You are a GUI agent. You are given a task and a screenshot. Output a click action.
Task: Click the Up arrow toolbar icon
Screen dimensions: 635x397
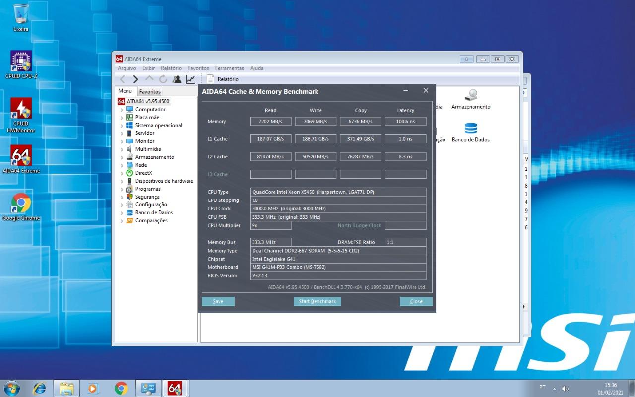149,79
